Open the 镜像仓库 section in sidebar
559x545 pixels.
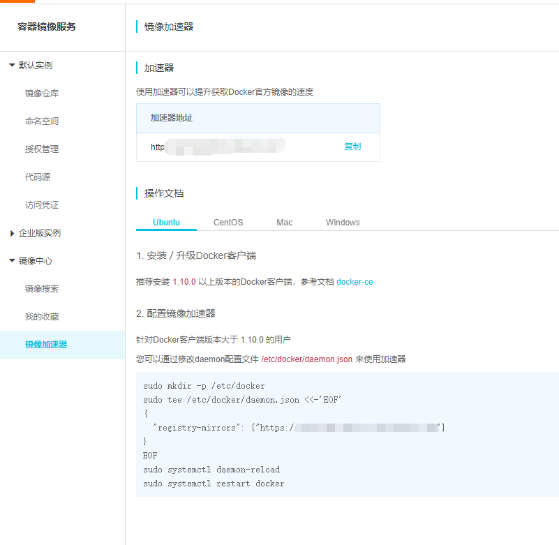[44, 93]
